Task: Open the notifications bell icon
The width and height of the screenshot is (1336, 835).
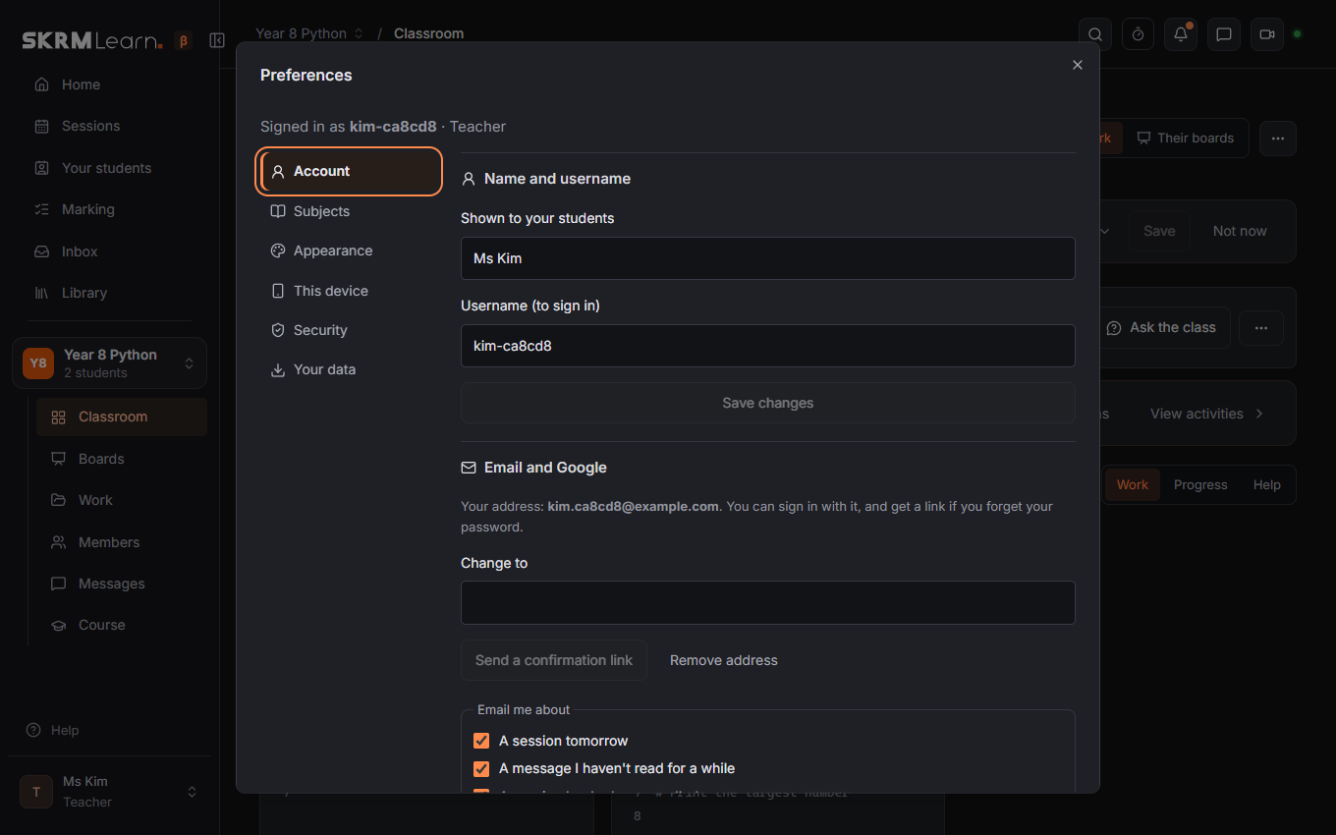Action: click(1181, 34)
